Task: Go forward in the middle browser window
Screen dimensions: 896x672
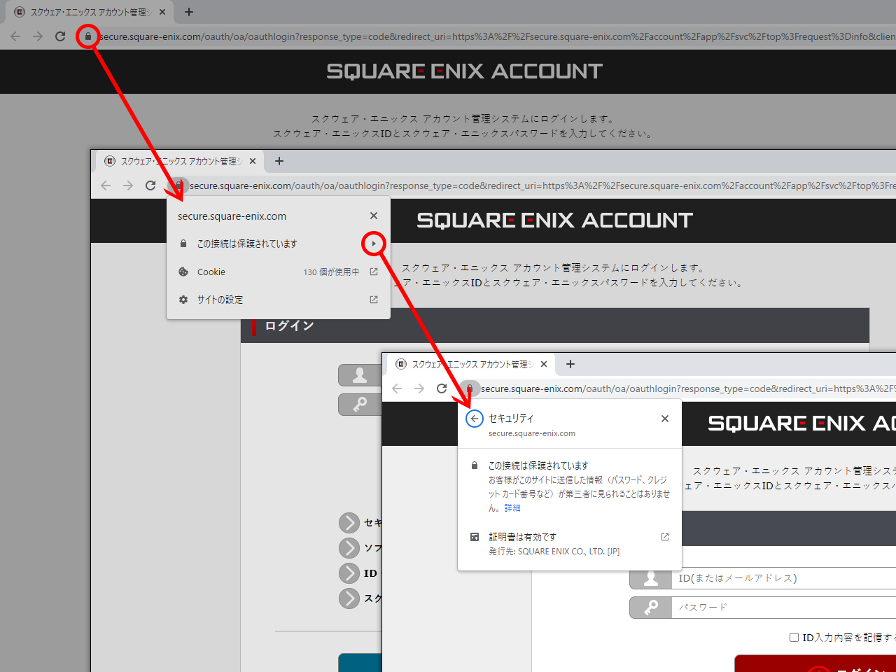Action: pyautogui.click(x=128, y=185)
